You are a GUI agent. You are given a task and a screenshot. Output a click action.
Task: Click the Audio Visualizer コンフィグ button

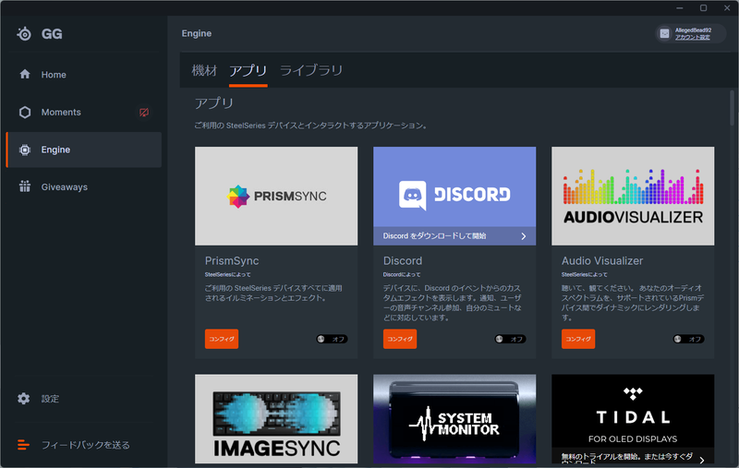[x=578, y=339]
